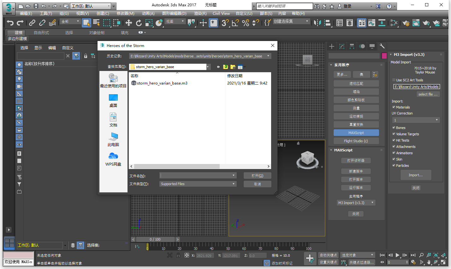451x269 pixels.
Task: Click the 打开(O) button in file dialog
Action: coord(257,176)
